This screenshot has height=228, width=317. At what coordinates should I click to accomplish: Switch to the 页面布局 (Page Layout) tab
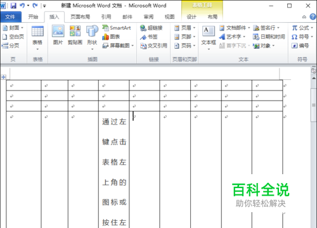pyautogui.click(x=81, y=17)
